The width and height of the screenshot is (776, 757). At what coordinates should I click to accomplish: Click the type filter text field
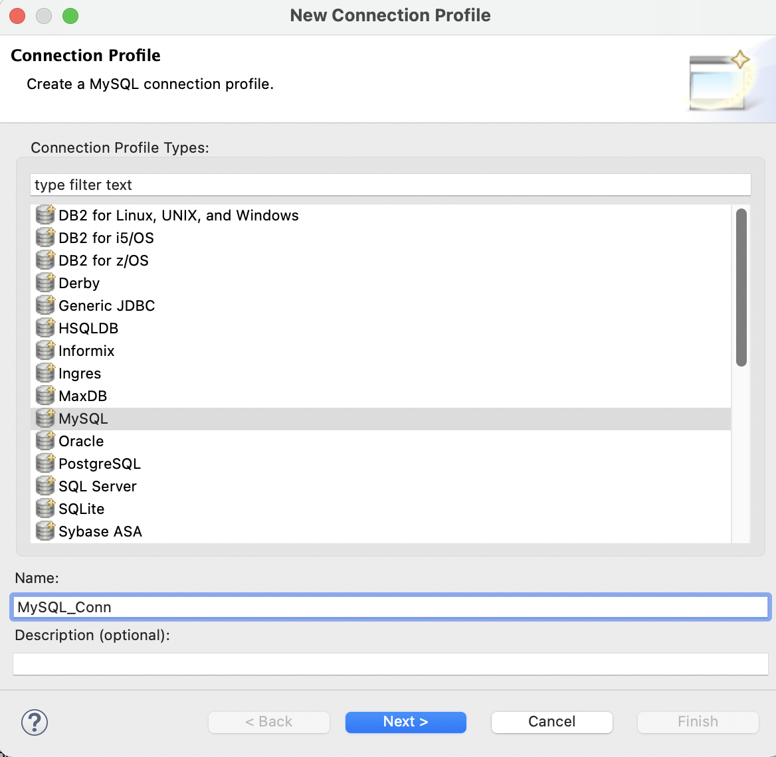tap(391, 185)
